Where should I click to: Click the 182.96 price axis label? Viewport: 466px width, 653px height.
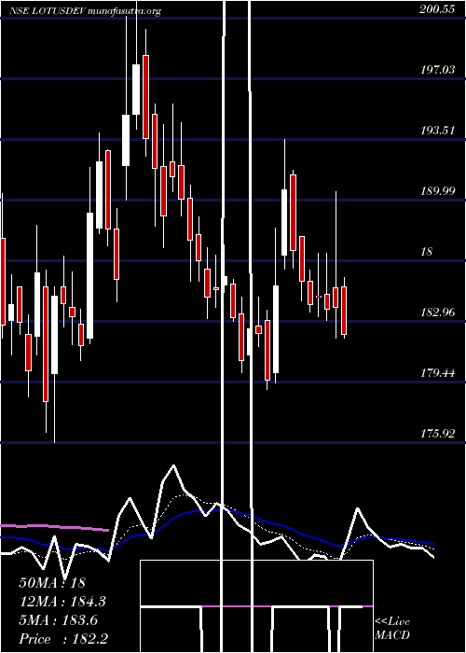tap(437, 312)
